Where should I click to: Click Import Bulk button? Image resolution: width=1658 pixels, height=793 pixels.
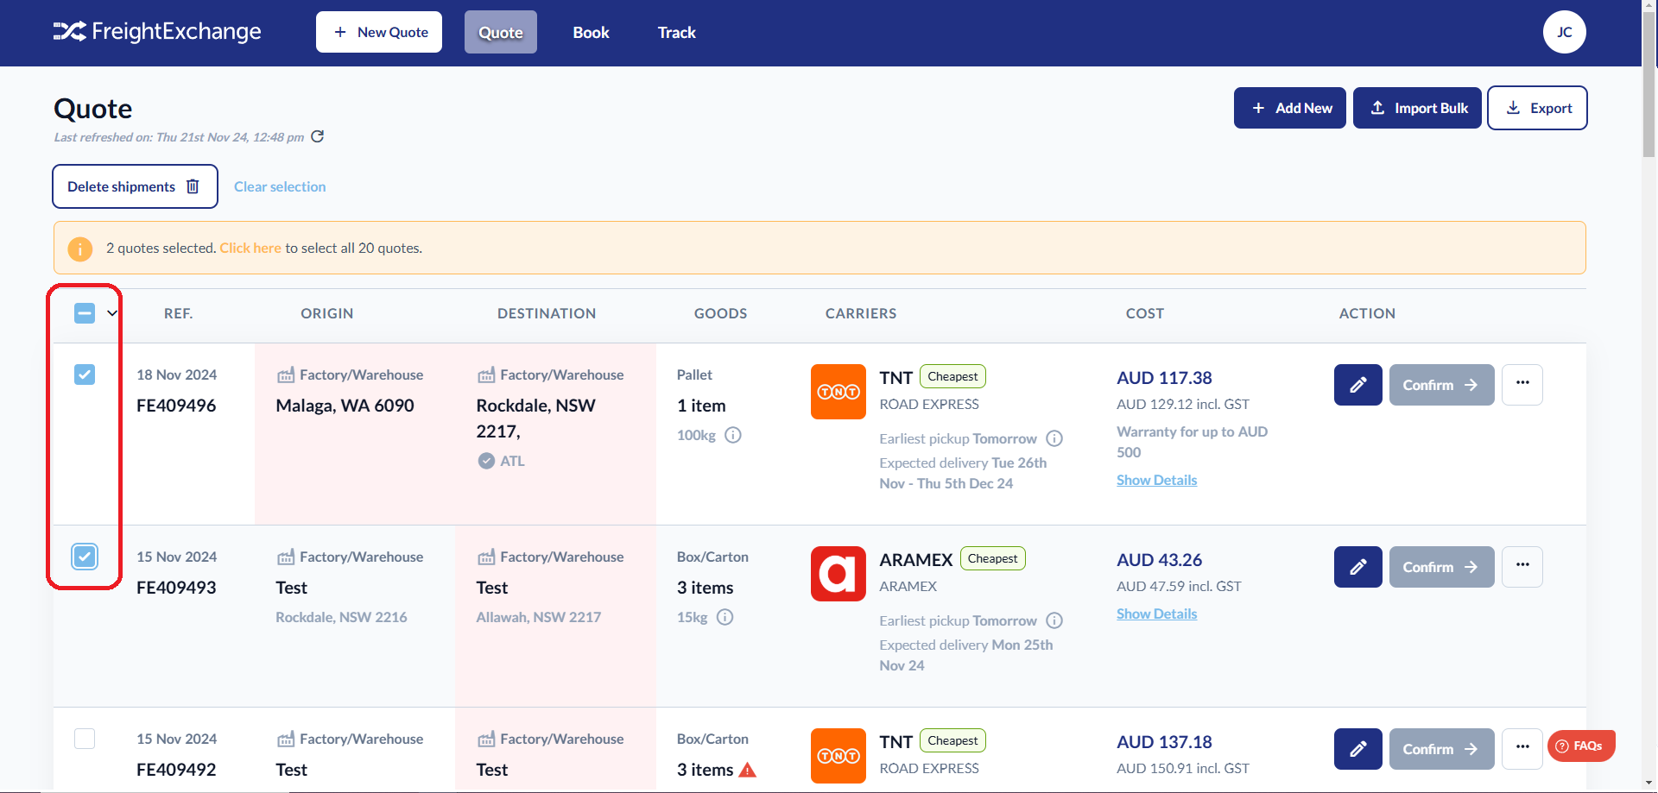point(1418,108)
